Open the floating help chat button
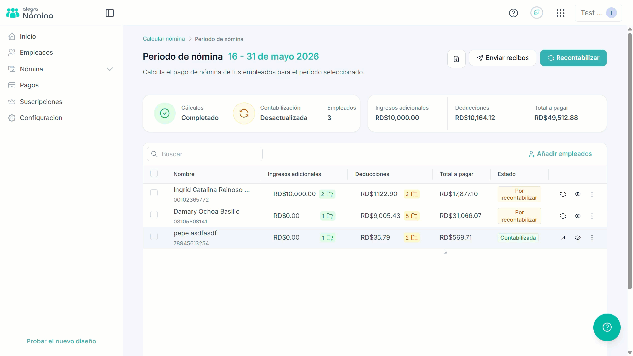 point(607,327)
